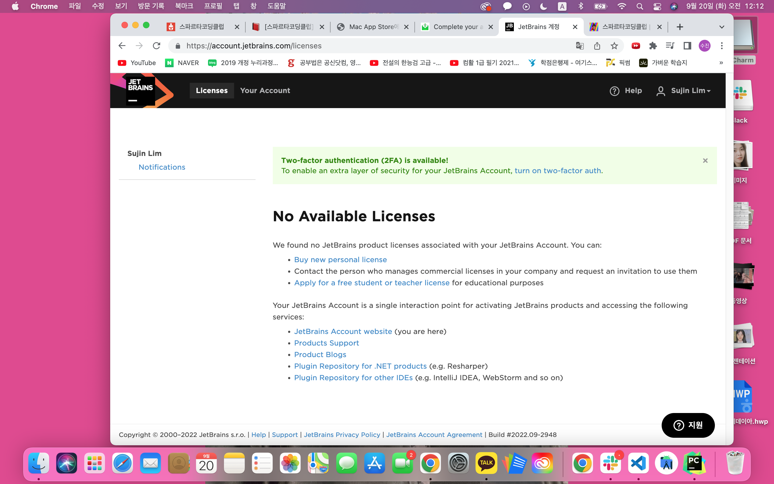The width and height of the screenshot is (774, 484).
Task: Open the App Store from the Dock
Action: click(x=375, y=463)
